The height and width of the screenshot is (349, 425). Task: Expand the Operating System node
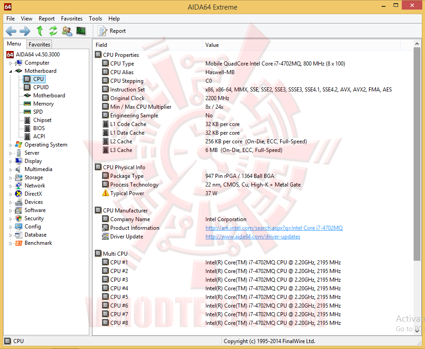[x=10, y=145]
